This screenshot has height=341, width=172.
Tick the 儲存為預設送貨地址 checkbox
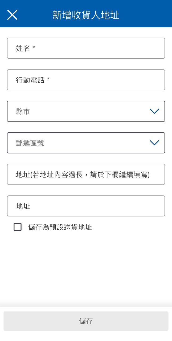coord(18,227)
